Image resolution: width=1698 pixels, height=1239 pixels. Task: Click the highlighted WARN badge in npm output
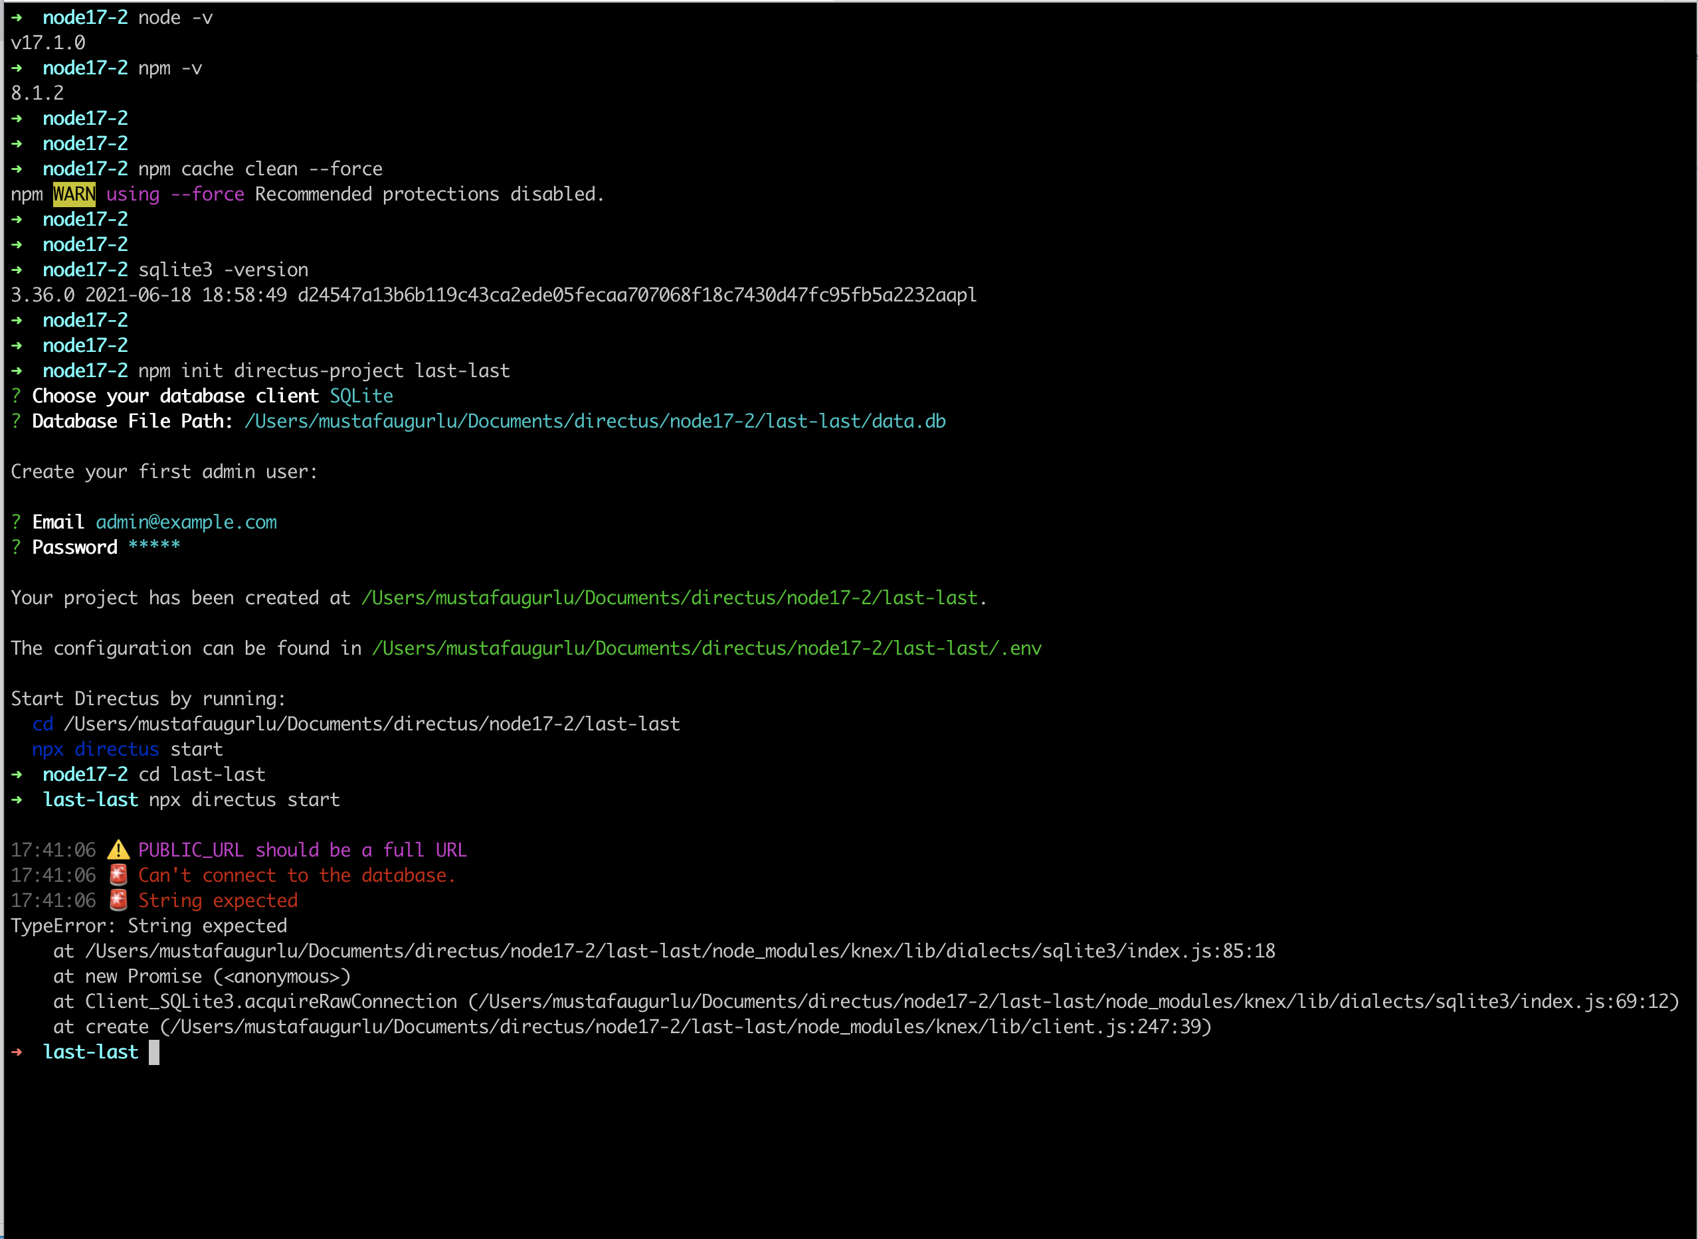(73, 193)
